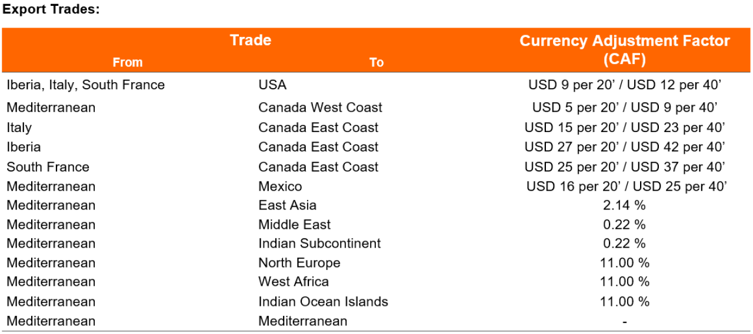
Task: Click the USA destination cell
Action: coord(272,85)
